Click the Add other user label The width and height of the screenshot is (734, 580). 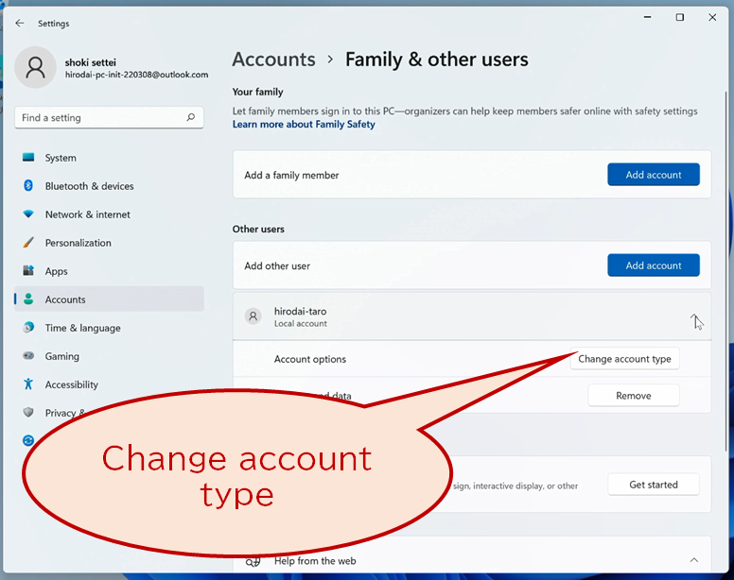(277, 266)
